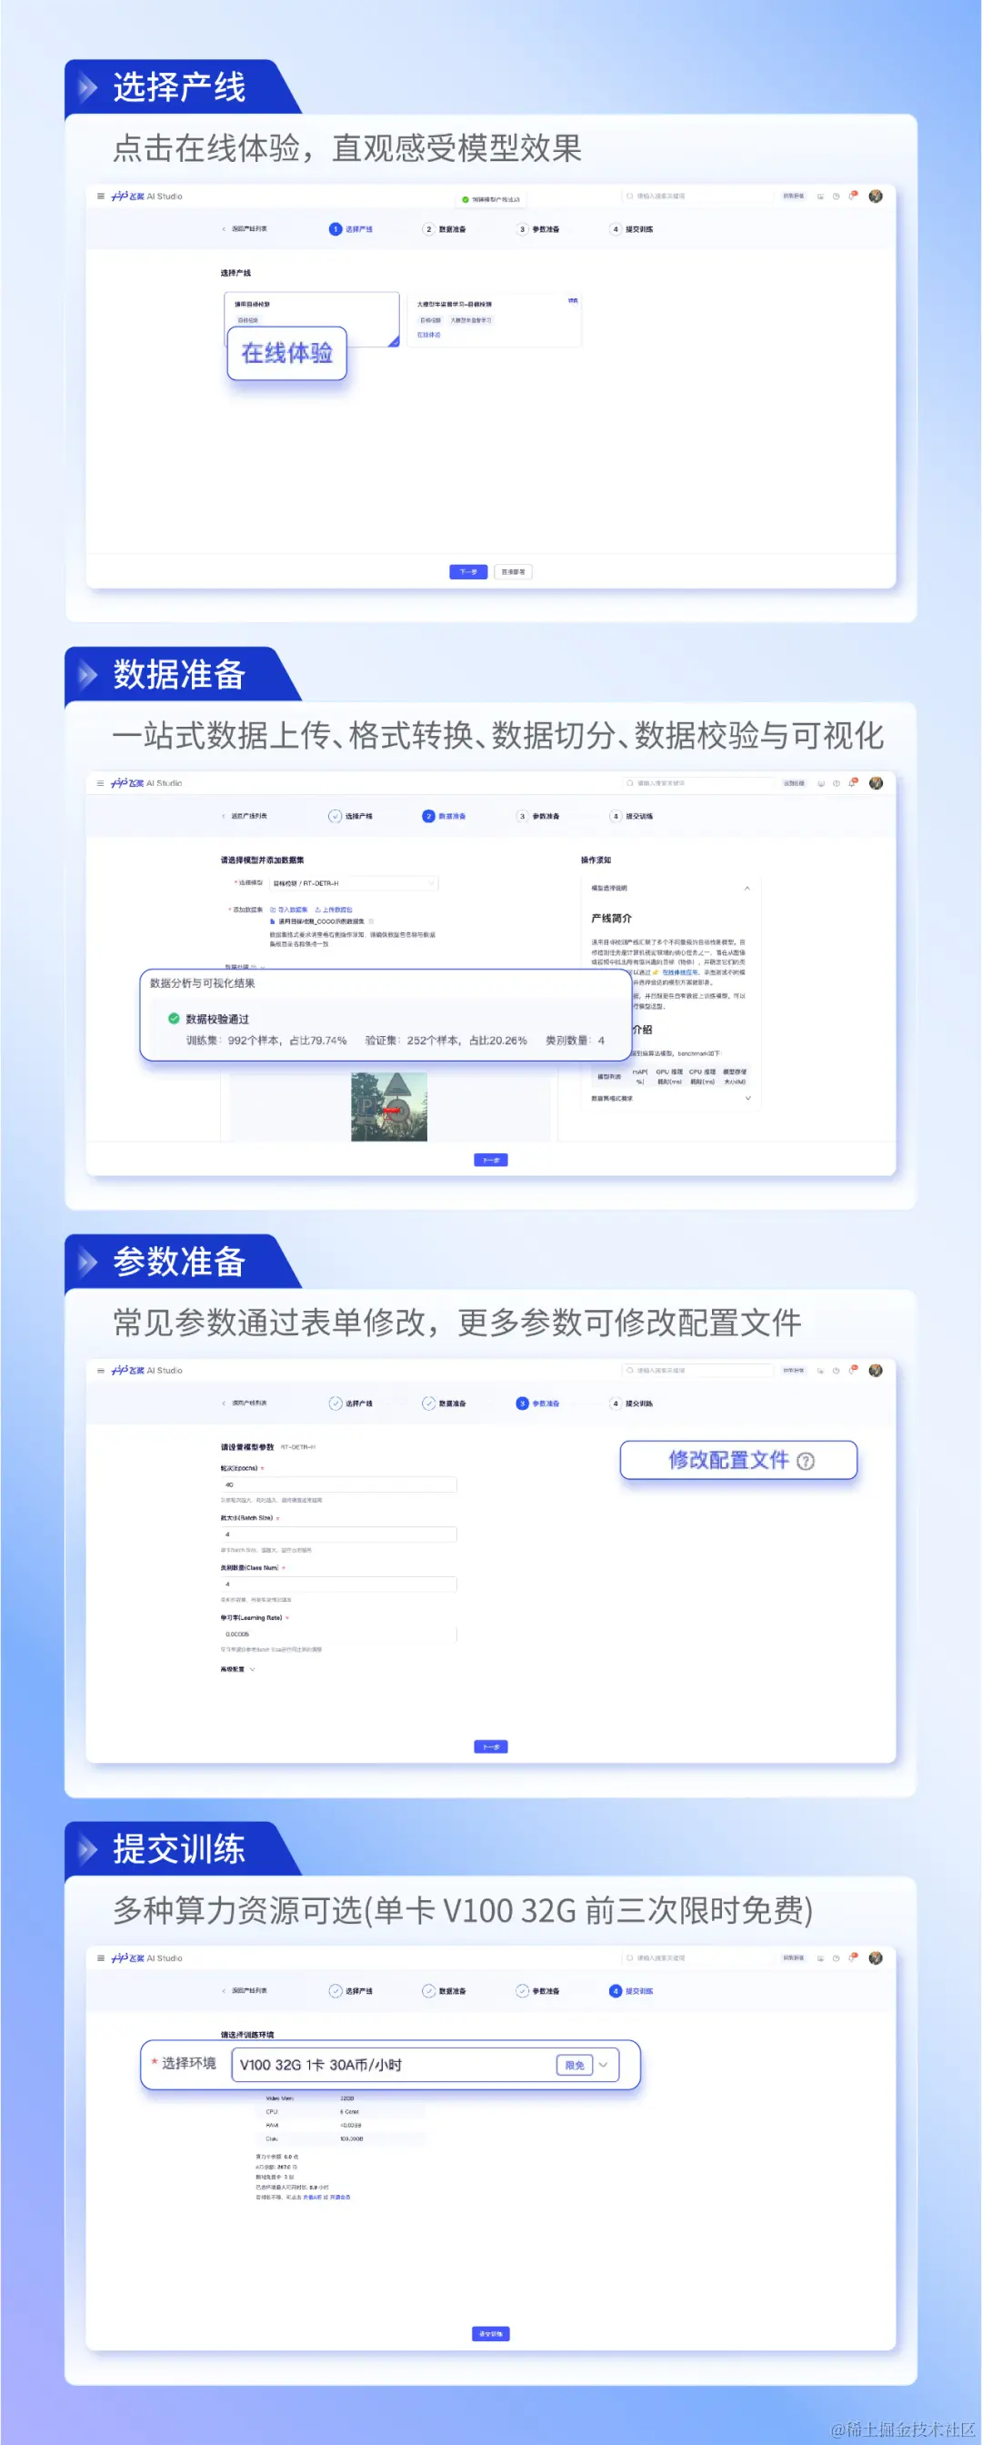Click user avatar in 选择产线 screenshot

[876, 196]
